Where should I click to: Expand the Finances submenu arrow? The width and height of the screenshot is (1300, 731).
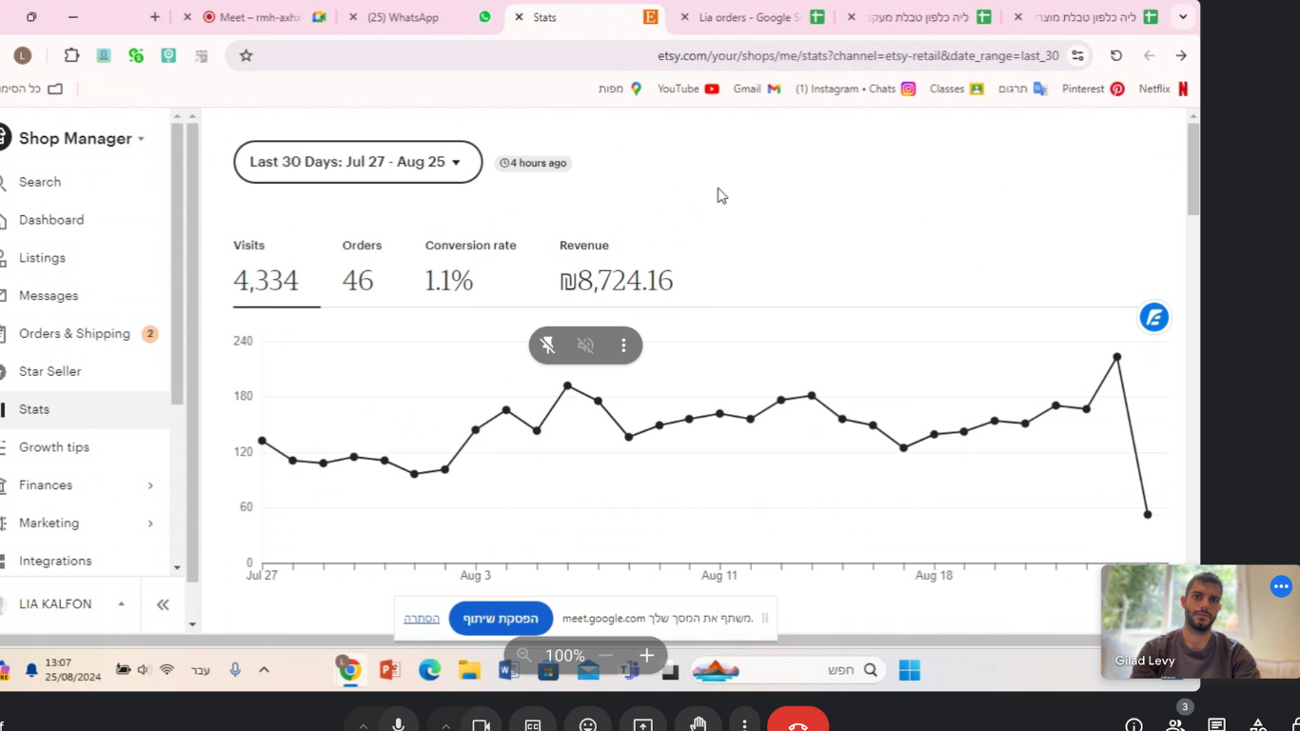click(x=150, y=485)
